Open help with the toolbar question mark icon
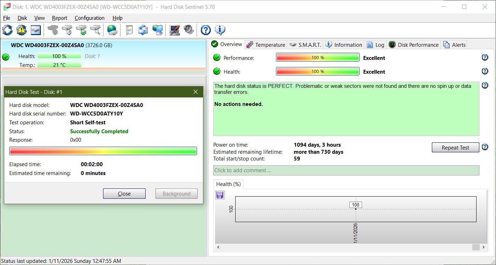Screen dimensions: 496x265 tap(205, 30)
